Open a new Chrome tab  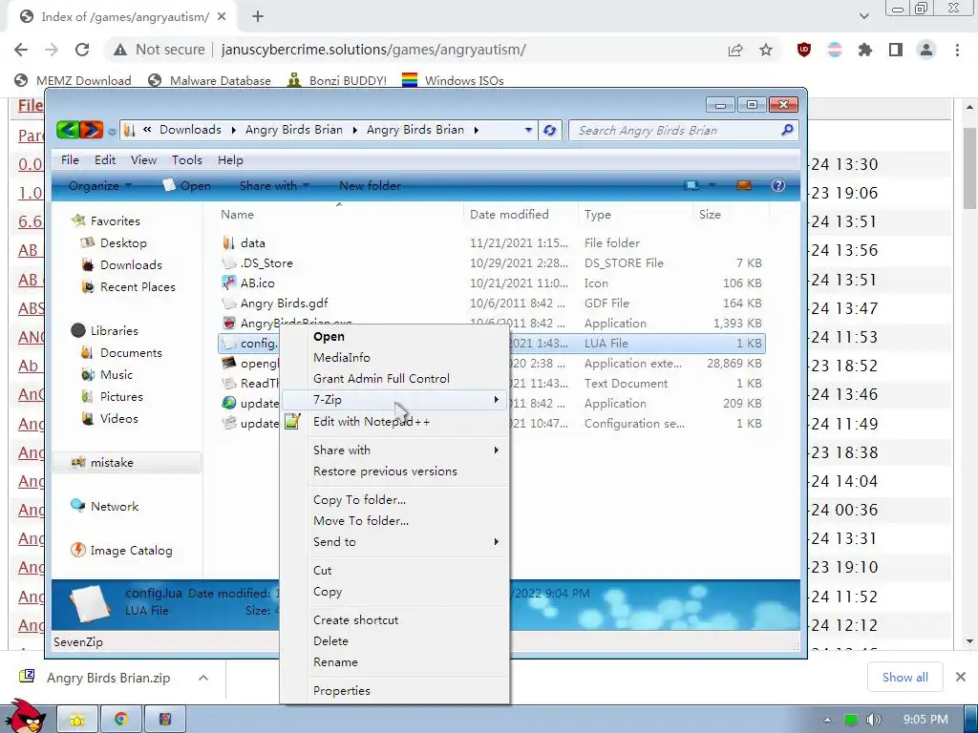(x=258, y=17)
